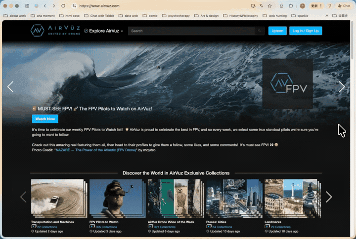Show next collections in carousel

329,197
